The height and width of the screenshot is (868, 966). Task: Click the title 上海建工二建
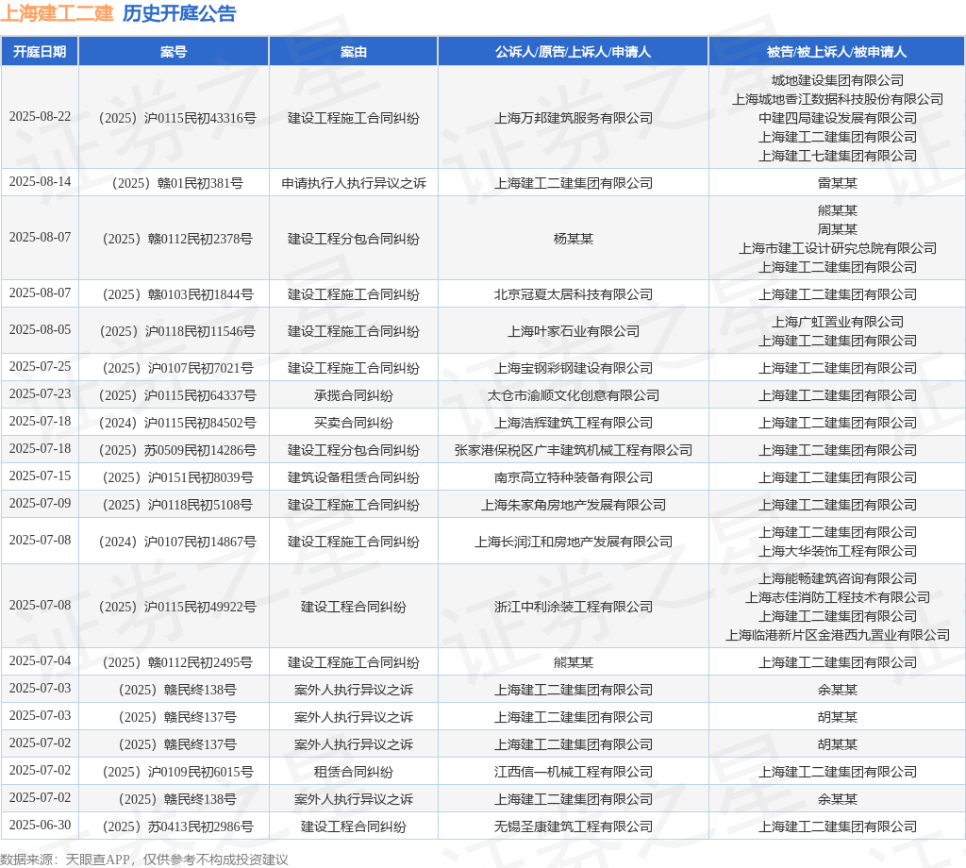[57, 13]
